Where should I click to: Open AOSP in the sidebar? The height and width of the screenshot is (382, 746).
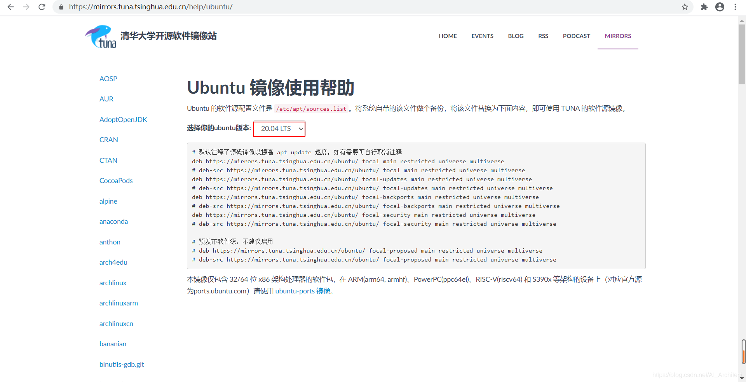point(108,79)
